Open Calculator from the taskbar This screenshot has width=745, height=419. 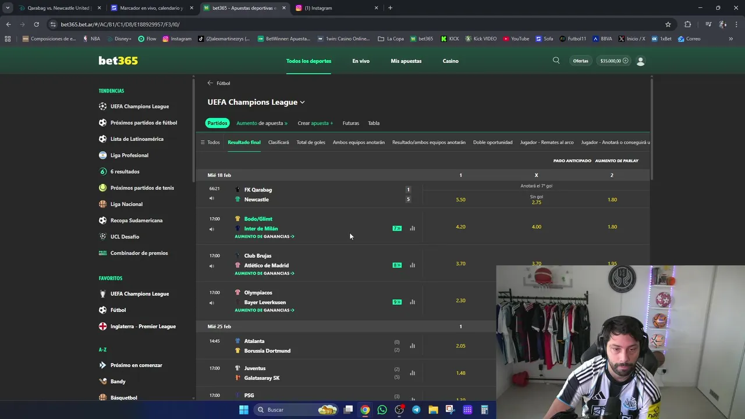(x=484, y=410)
